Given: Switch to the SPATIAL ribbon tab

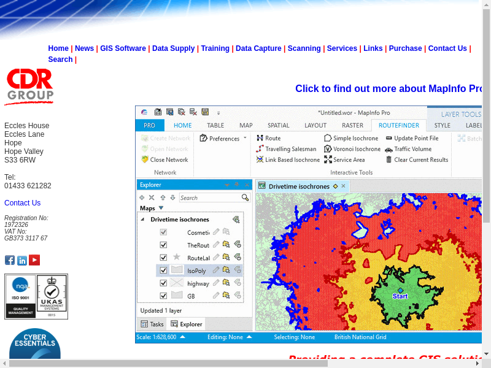Looking at the screenshot, I should tap(278, 126).
